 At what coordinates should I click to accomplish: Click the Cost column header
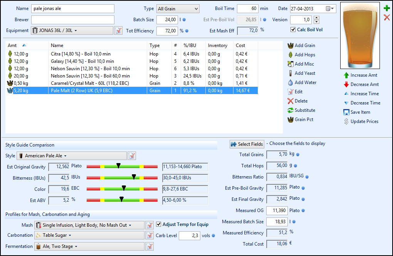coord(240,45)
